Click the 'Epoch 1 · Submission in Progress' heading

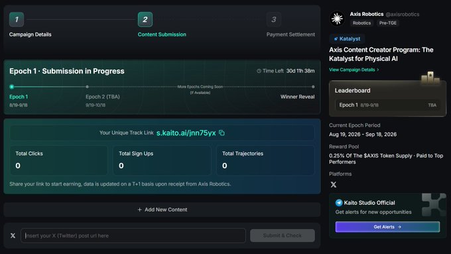(67, 71)
